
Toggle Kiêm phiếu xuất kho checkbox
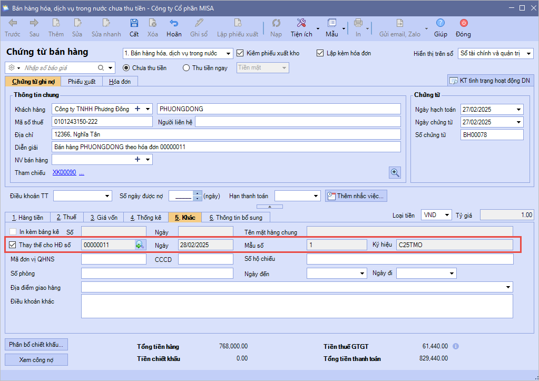click(240, 53)
